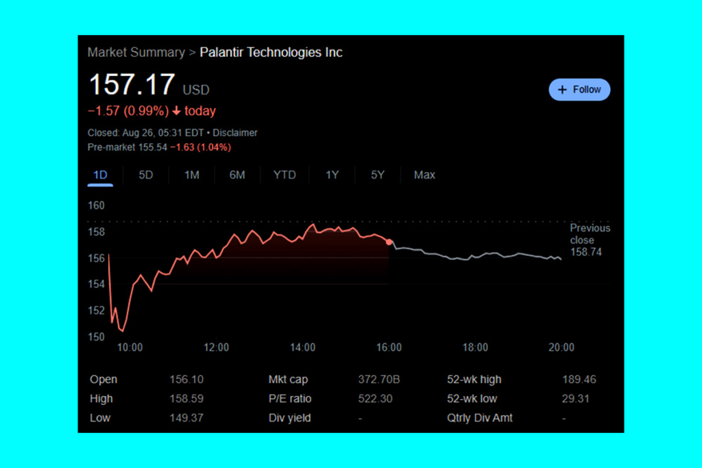Screen dimensions: 702x468
Task: Open the 1M chart tab
Action: pyautogui.click(x=192, y=175)
